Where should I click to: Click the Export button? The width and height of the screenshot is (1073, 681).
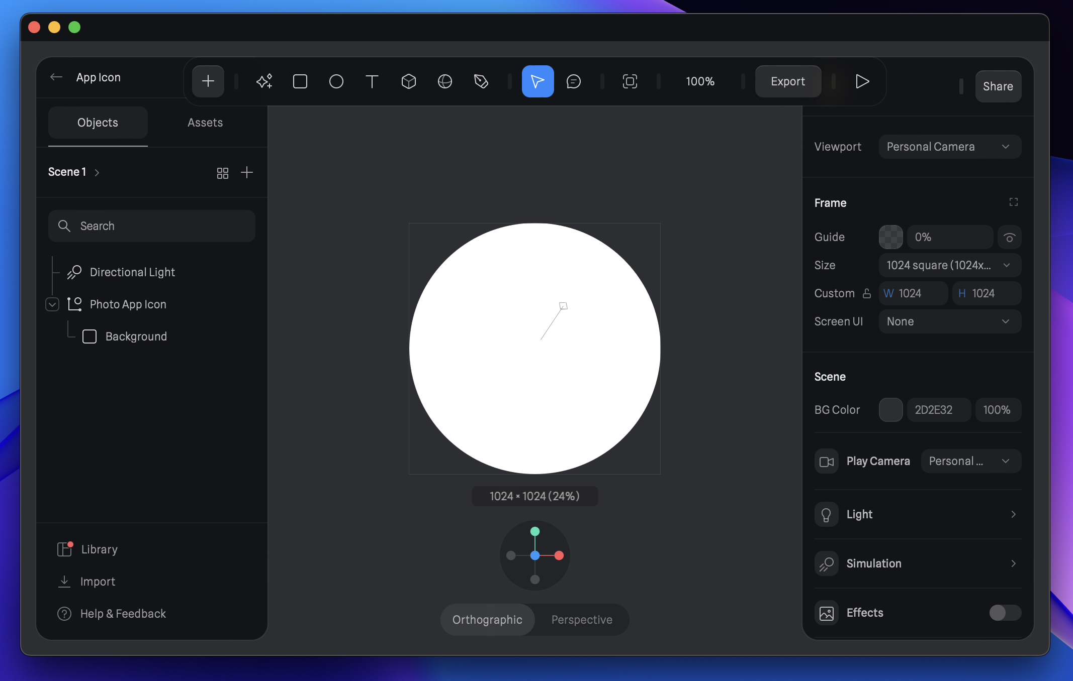point(787,81)
